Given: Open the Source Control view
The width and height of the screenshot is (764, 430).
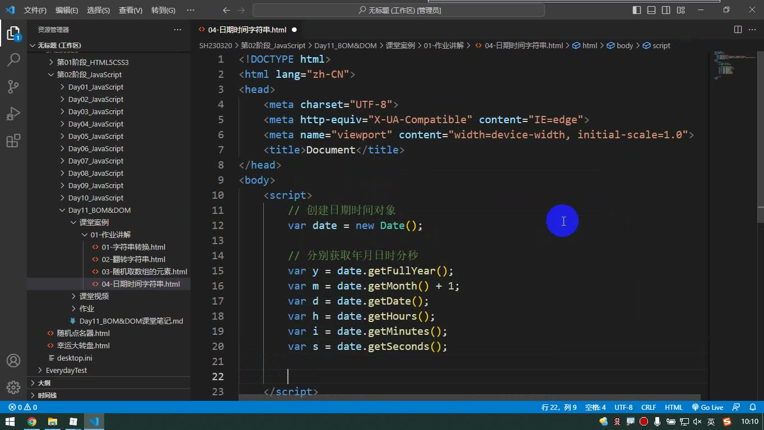Looking at the screenshot, I should [x=13, y=87].
